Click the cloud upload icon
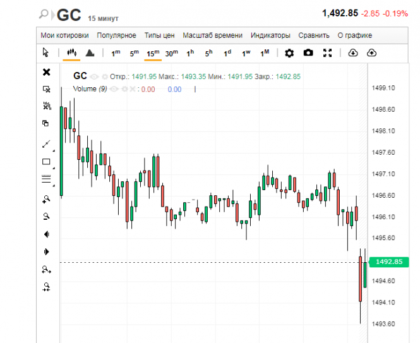The width and height of the screenshot is (420, 343). point(371,53)
